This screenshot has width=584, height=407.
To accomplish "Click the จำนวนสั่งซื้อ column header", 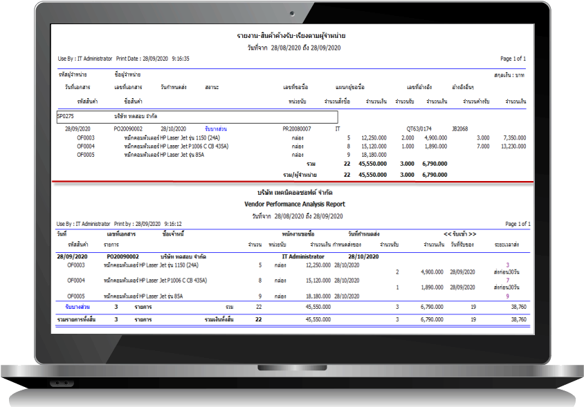I will tap(337, 101).
